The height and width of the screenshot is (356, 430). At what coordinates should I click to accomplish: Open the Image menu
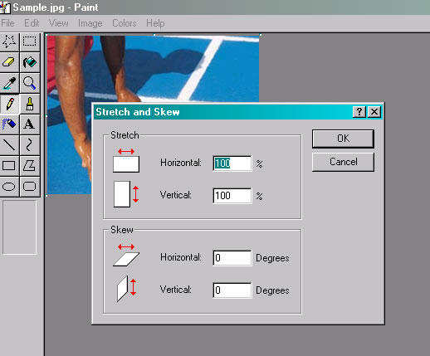point(90,23)
